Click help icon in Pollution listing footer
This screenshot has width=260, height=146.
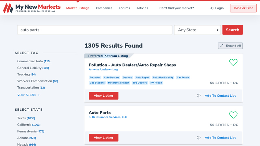coord(199,96)
